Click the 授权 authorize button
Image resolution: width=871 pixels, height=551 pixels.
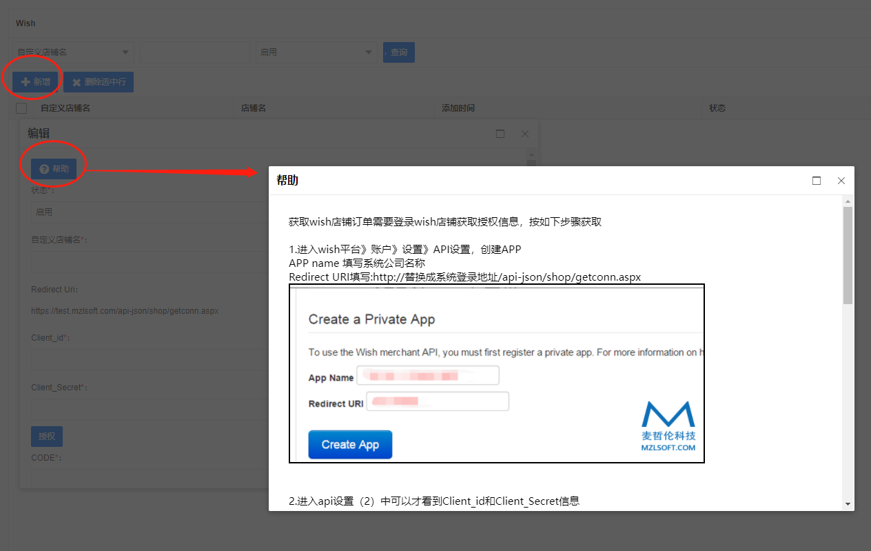pos(47,437)
